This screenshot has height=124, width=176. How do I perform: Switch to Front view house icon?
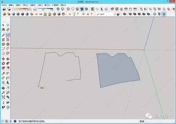coord(121,9)
